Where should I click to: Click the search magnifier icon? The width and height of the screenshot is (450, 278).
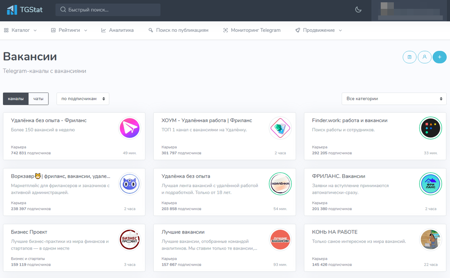[63, 10]
